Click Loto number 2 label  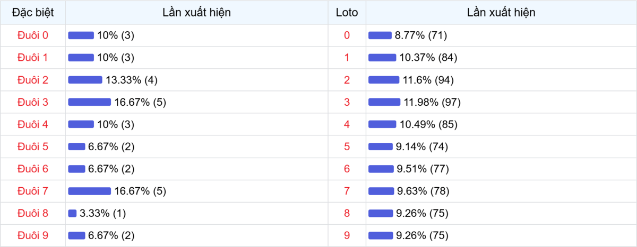click(x=347, y=80)
